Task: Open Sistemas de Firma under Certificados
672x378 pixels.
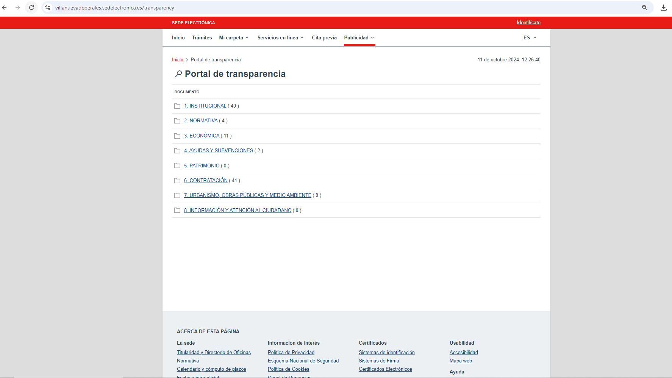Action: pyautogui.click(x=378, y=361)
